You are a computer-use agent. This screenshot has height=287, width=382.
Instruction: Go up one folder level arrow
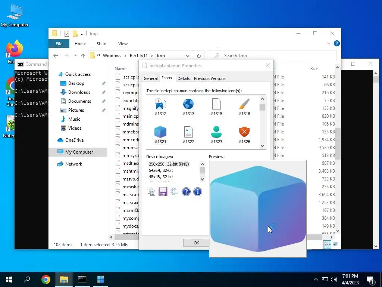(83, 56)
